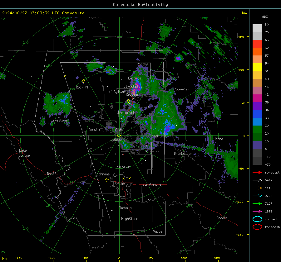
Task: Click the Cochrane label
Action: click(102, 174)
